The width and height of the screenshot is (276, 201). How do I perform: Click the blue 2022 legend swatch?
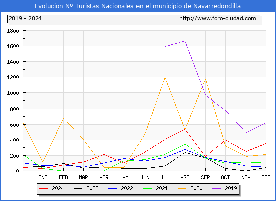tap(112, 189)
